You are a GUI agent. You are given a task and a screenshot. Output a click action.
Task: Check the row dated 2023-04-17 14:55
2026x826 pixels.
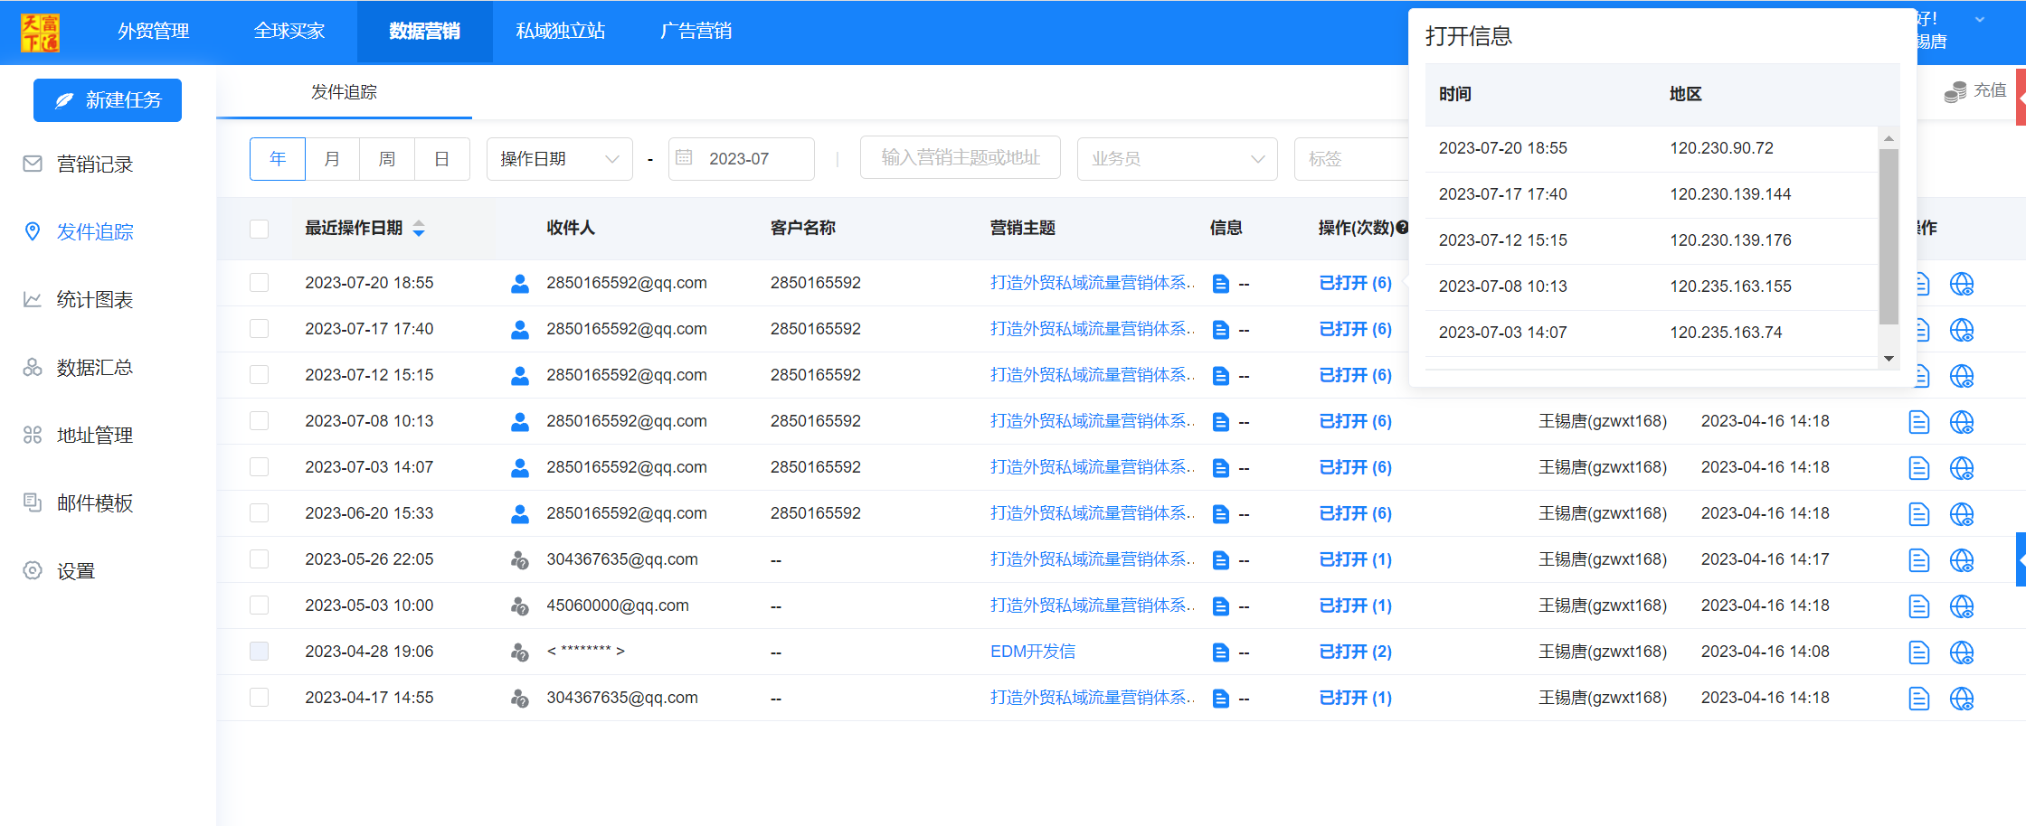coord(260,698)
